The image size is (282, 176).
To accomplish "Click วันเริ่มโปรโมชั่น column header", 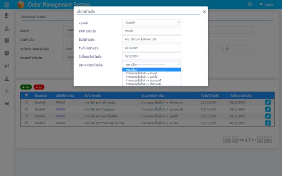I will click(210, 96).
